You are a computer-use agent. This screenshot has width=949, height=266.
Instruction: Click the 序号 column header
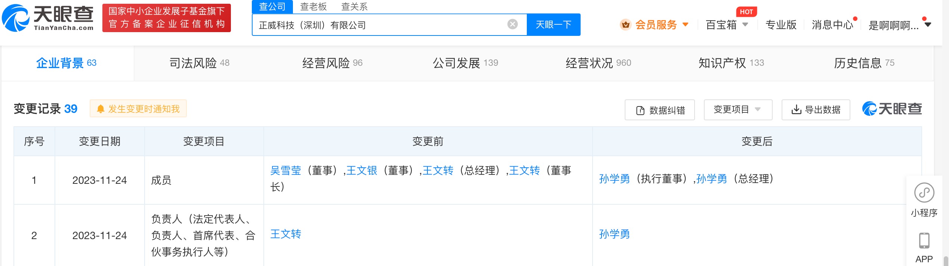coord(34,141)
